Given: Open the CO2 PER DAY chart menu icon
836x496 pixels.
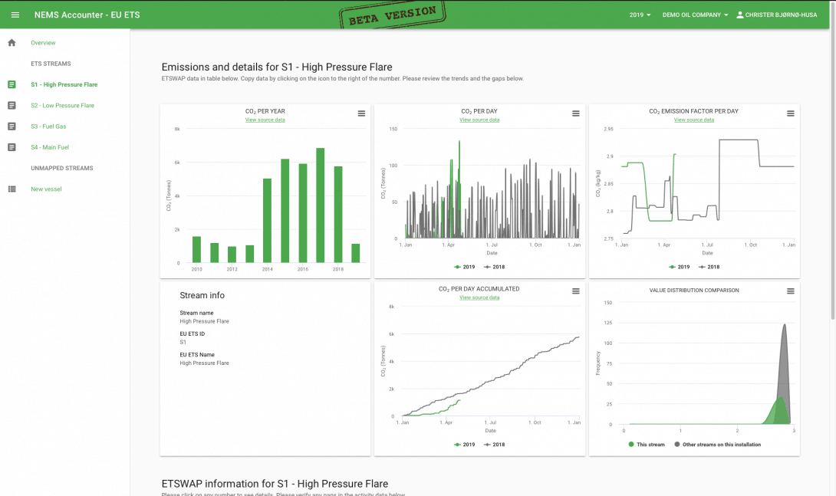Looking at the screenshot, I should pos(576,113).
